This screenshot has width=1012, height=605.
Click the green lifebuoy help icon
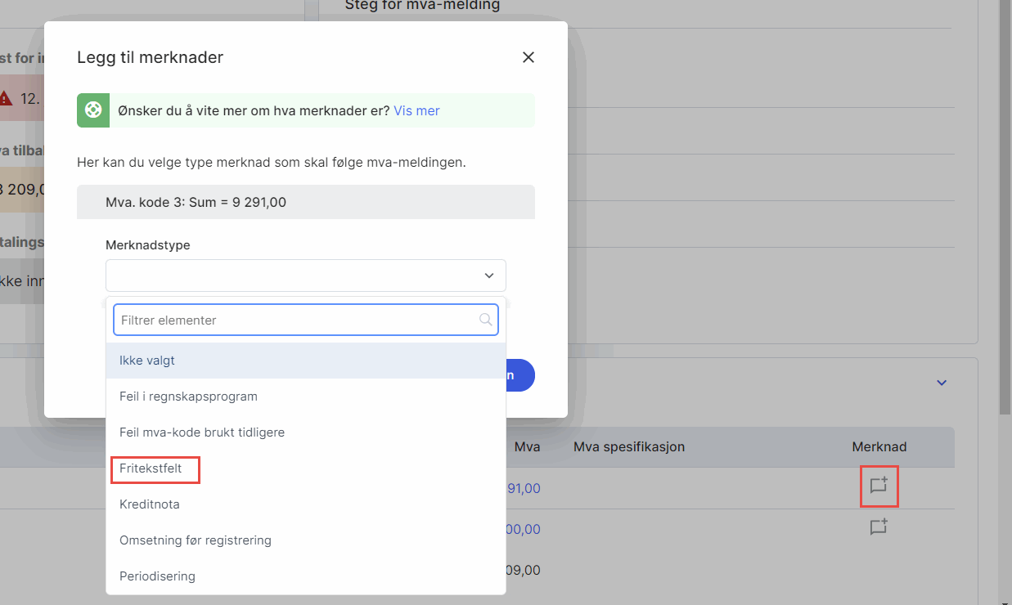coord(93,110)
